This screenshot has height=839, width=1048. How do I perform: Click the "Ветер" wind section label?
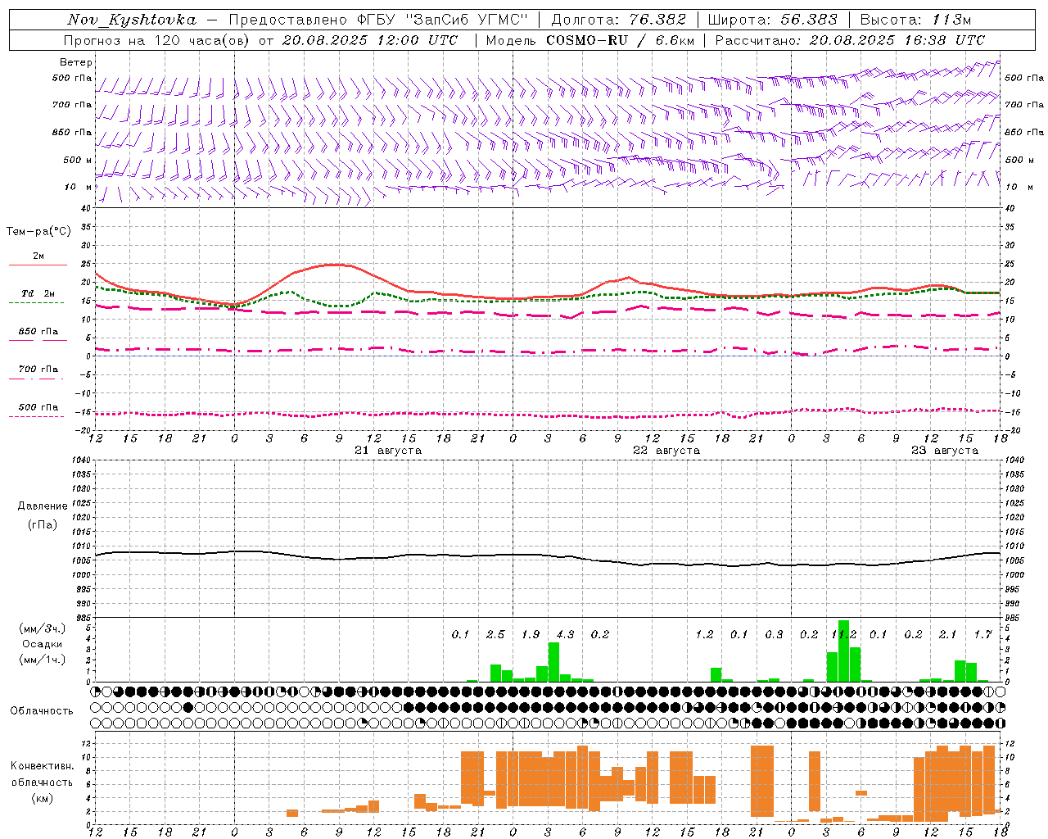tap(76, 62)
